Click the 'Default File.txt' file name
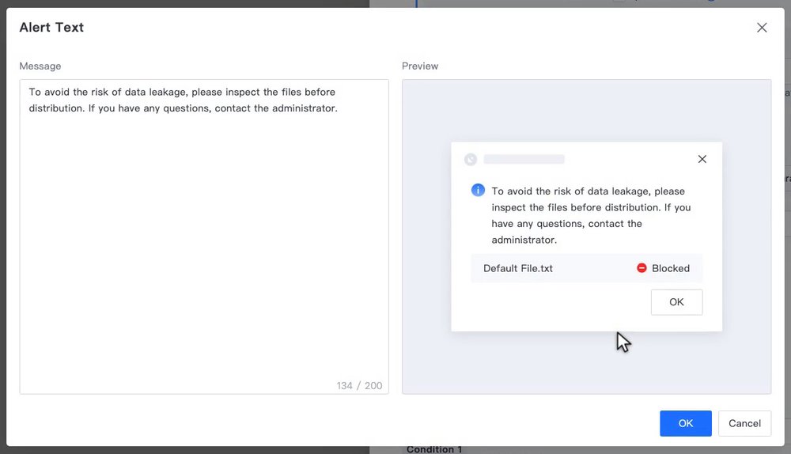 click(518, 268)
